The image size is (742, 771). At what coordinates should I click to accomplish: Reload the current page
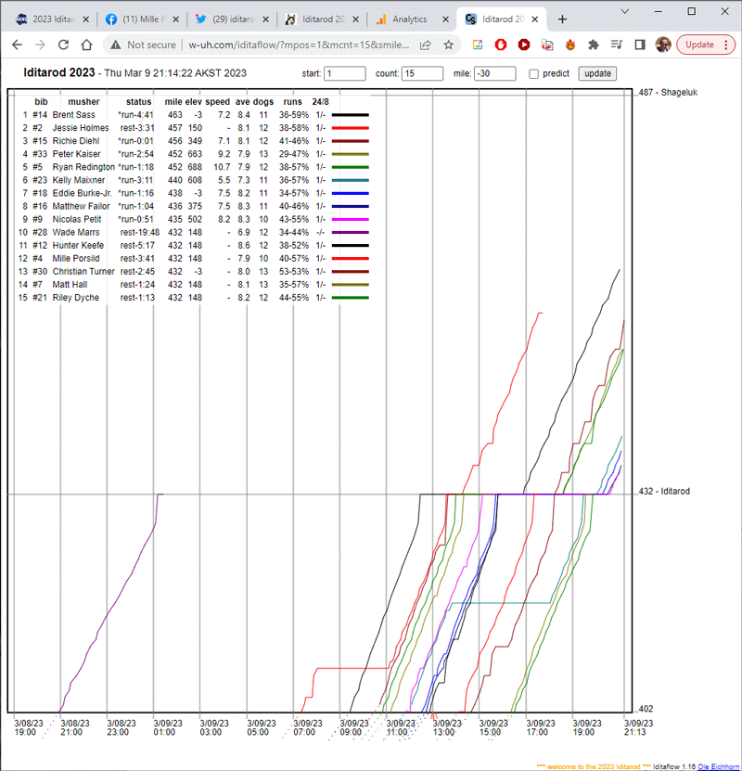coord(63,45)
